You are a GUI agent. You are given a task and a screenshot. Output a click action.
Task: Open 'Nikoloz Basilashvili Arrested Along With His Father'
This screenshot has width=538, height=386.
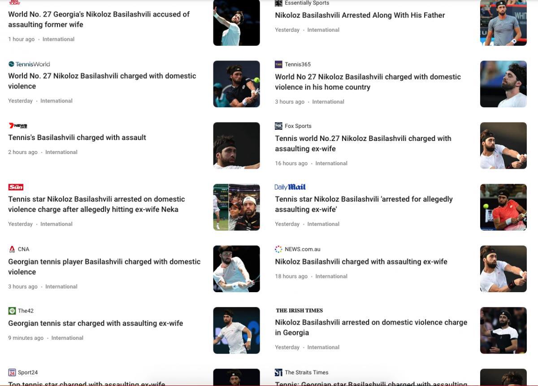(360, 15)
